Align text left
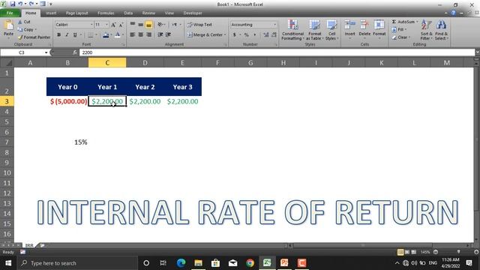 point(133,35)
